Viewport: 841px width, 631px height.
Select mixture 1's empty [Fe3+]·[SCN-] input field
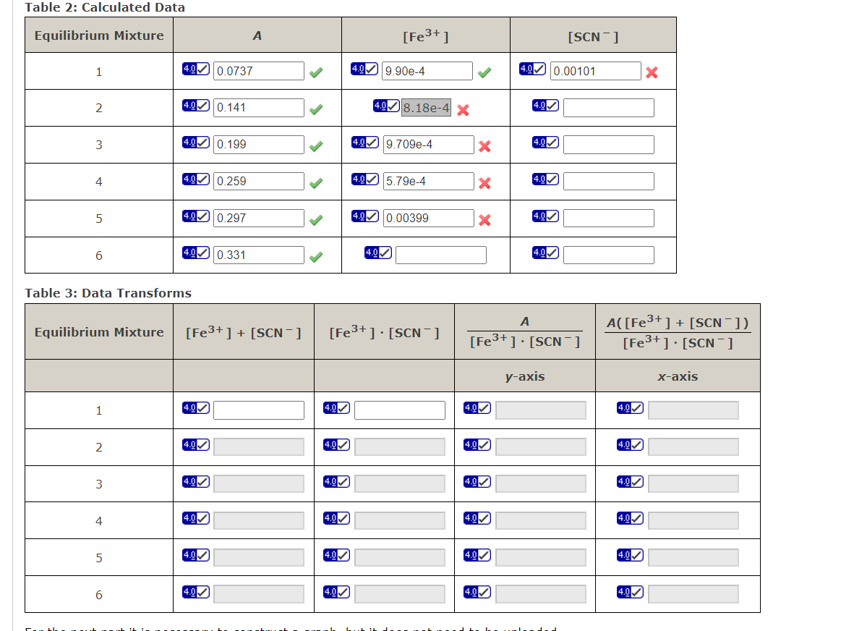pyautogui.click(x=398, y=409)
